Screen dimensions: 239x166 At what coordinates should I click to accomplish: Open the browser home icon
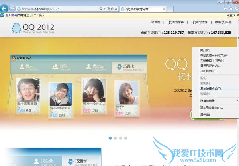225,9
